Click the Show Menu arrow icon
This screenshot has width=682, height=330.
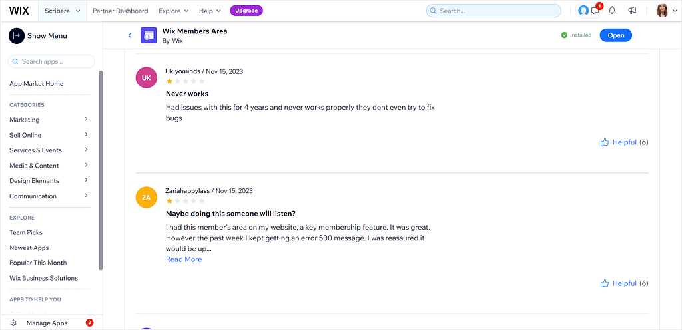pos(17,36)
